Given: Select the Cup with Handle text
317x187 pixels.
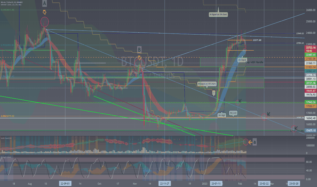Looking at the screenshot, I should pyautogui.click(x=254, y=62).
